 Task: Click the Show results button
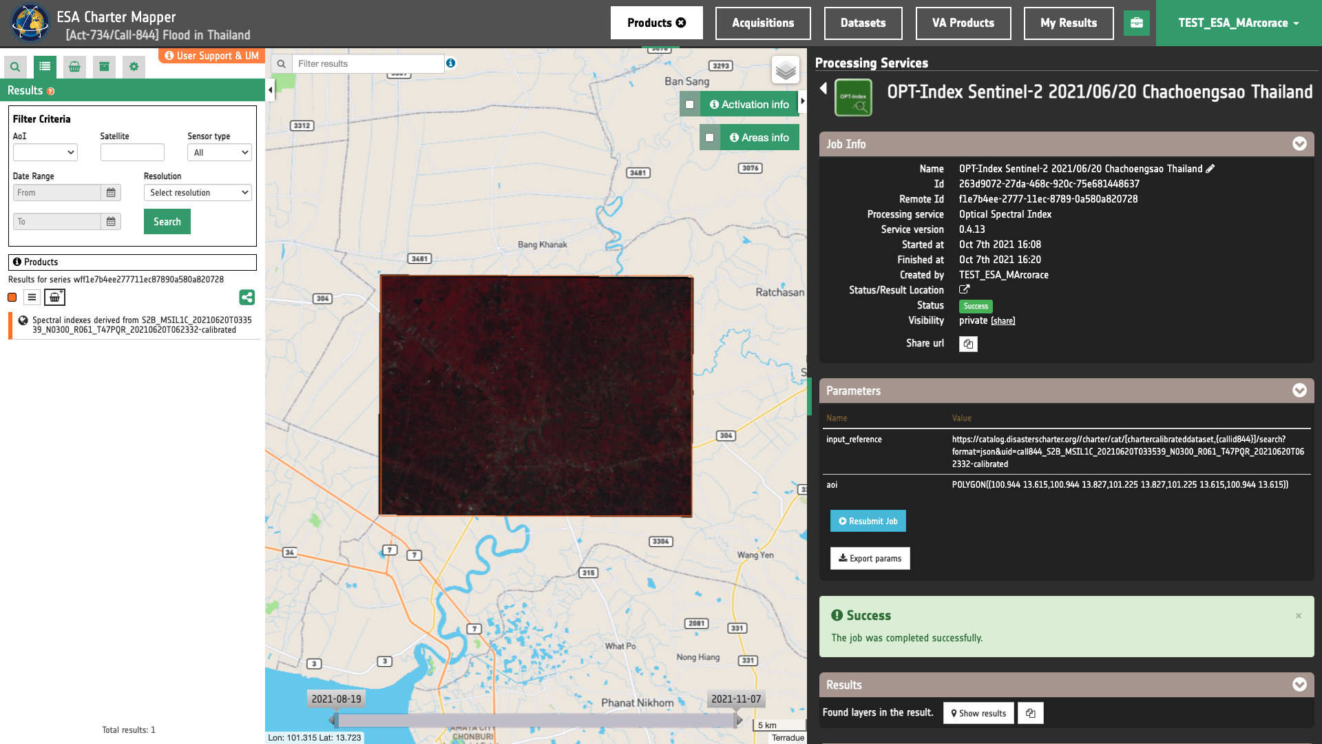(978, 714)
